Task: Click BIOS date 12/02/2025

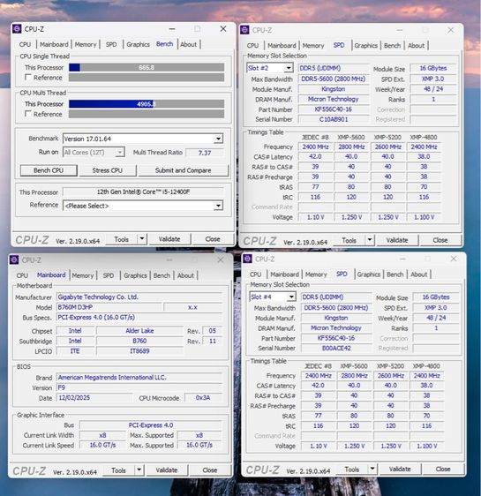Action: [94, 398]
